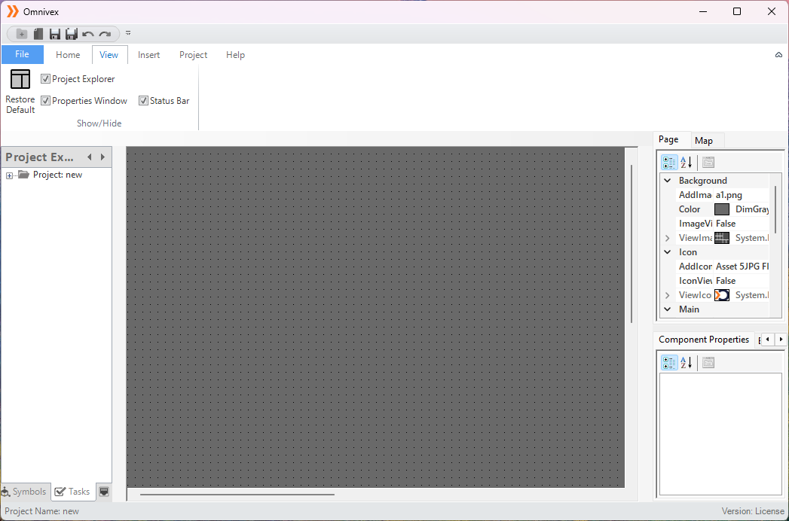
Task: Undo the last action
Action: pyautogui.click(x=88, y=34)
